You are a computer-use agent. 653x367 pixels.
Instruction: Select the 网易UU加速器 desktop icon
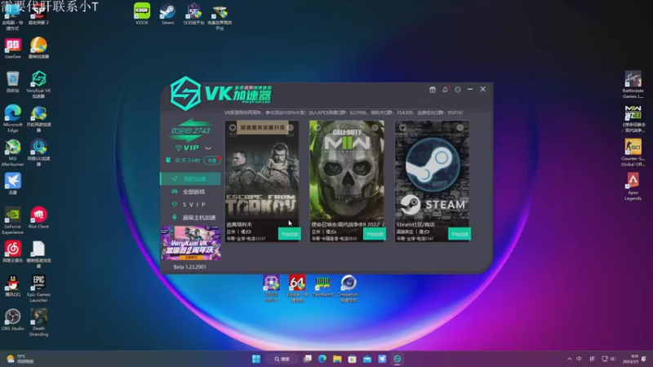click(38, 153)
